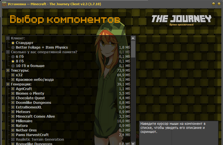Click the "10,0 Мб" Millenaire size value

click(x=123, y=121)
